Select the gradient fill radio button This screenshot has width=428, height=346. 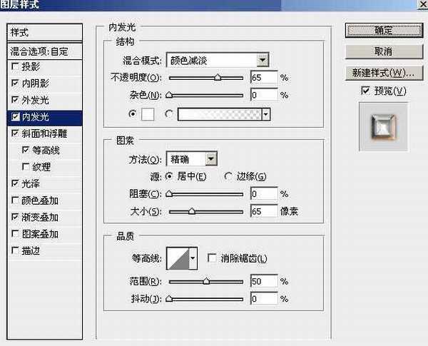[169, 114]
